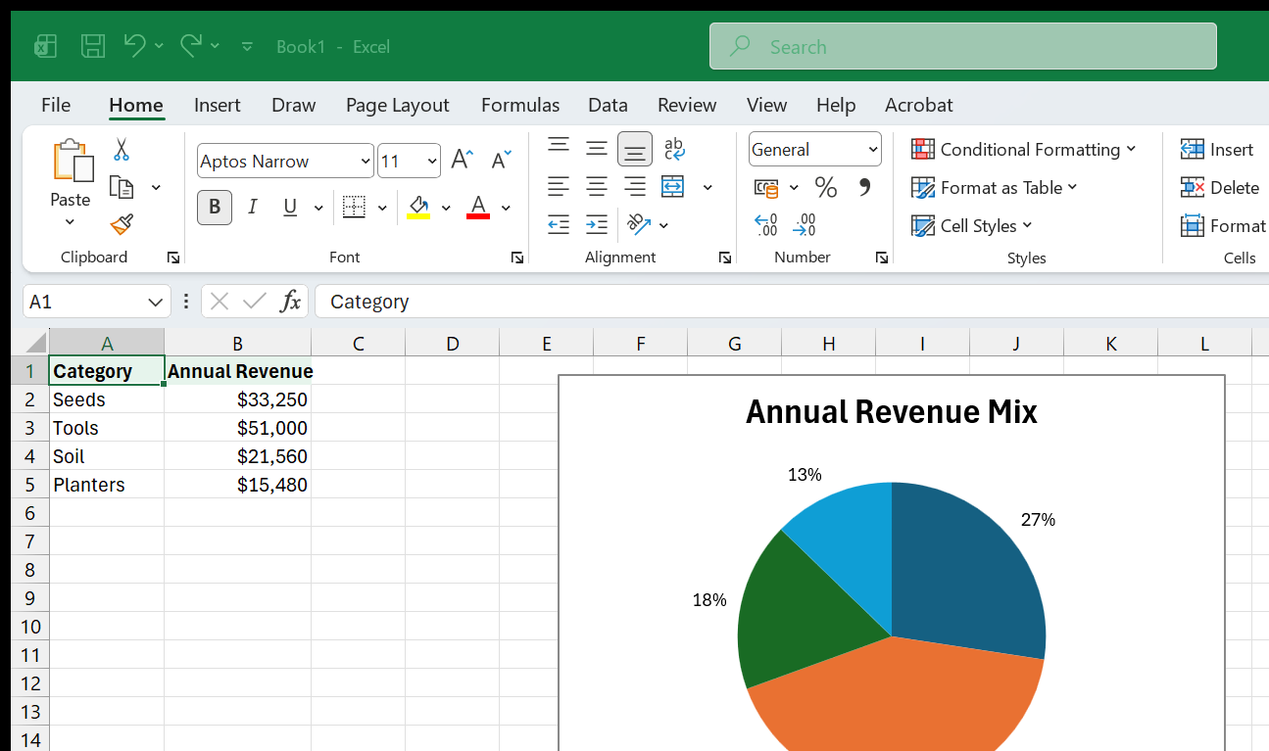Click Insert in Cells group

click(x=1217, y=149)
